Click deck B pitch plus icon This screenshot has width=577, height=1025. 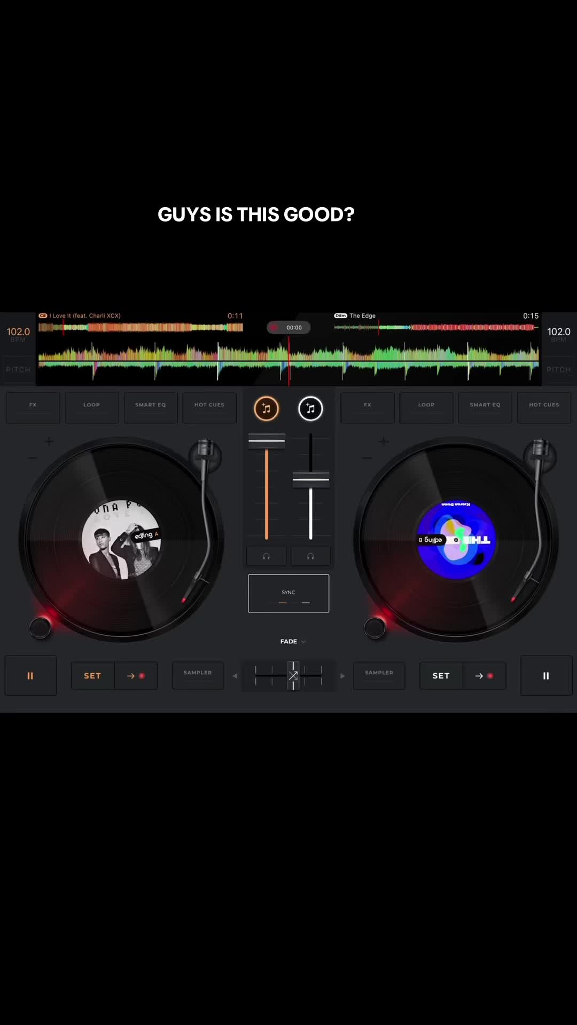coord(384,441)
